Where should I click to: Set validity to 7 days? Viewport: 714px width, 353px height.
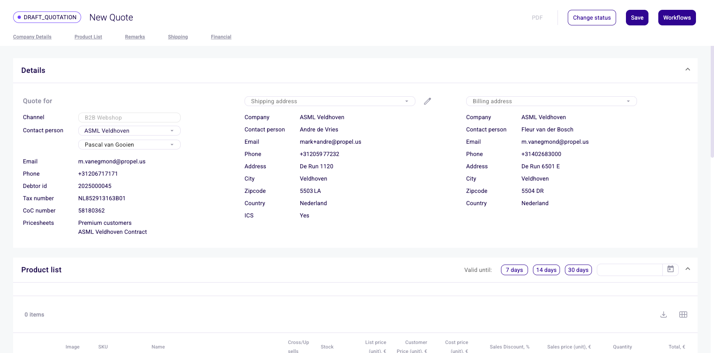515,270
